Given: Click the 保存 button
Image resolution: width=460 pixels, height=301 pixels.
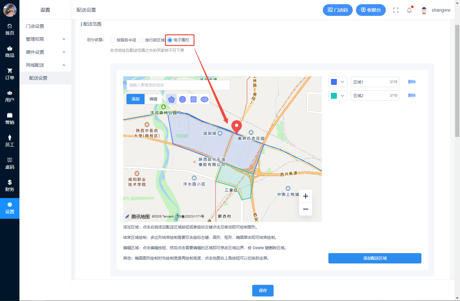Looking at the screenshot, I should click(263, 291).
